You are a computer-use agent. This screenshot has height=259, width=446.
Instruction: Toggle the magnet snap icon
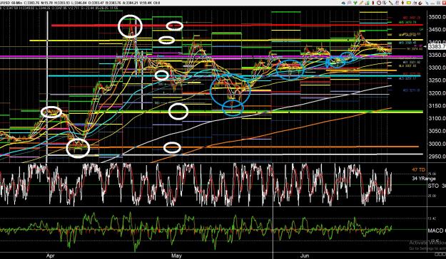tap(421, 3)
